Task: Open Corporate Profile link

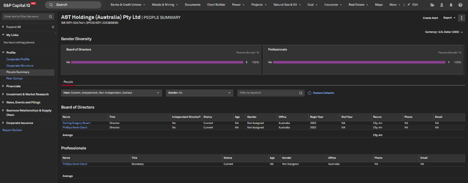Action: click(18, 59)
